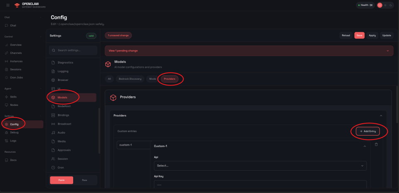Open the Api Select dropdown
Screen dimensions: 399x193
coord(260,166)
